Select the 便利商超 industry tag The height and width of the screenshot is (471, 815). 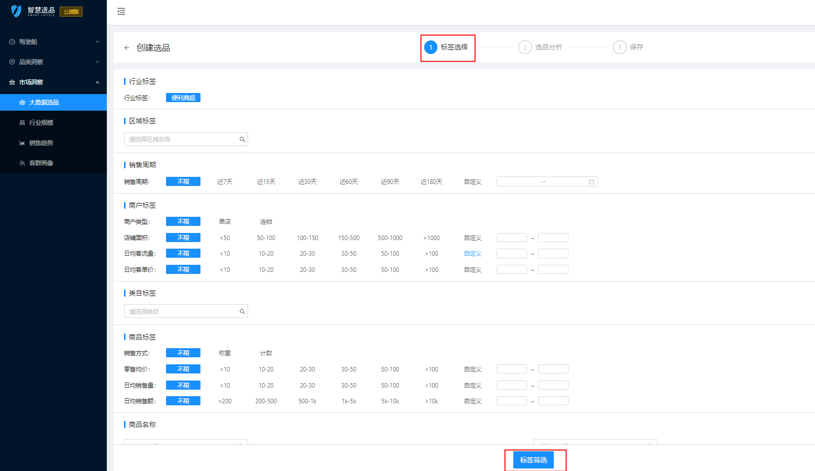coord(183,98)
